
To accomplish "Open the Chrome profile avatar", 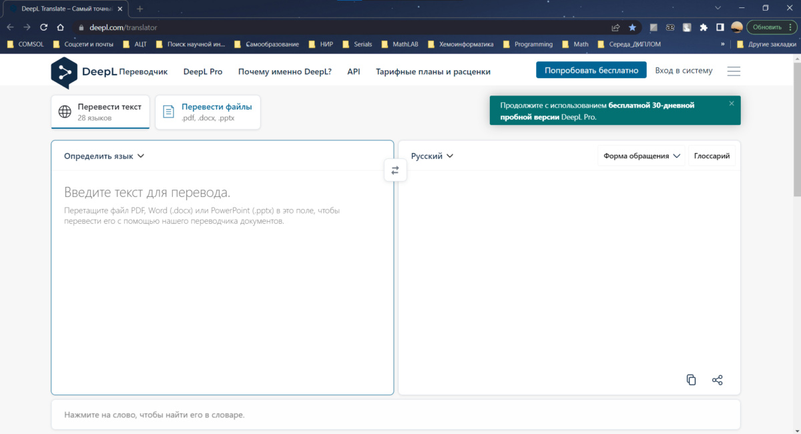I will pos(737,27).
